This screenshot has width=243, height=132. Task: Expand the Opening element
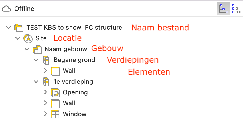[45, 92]
